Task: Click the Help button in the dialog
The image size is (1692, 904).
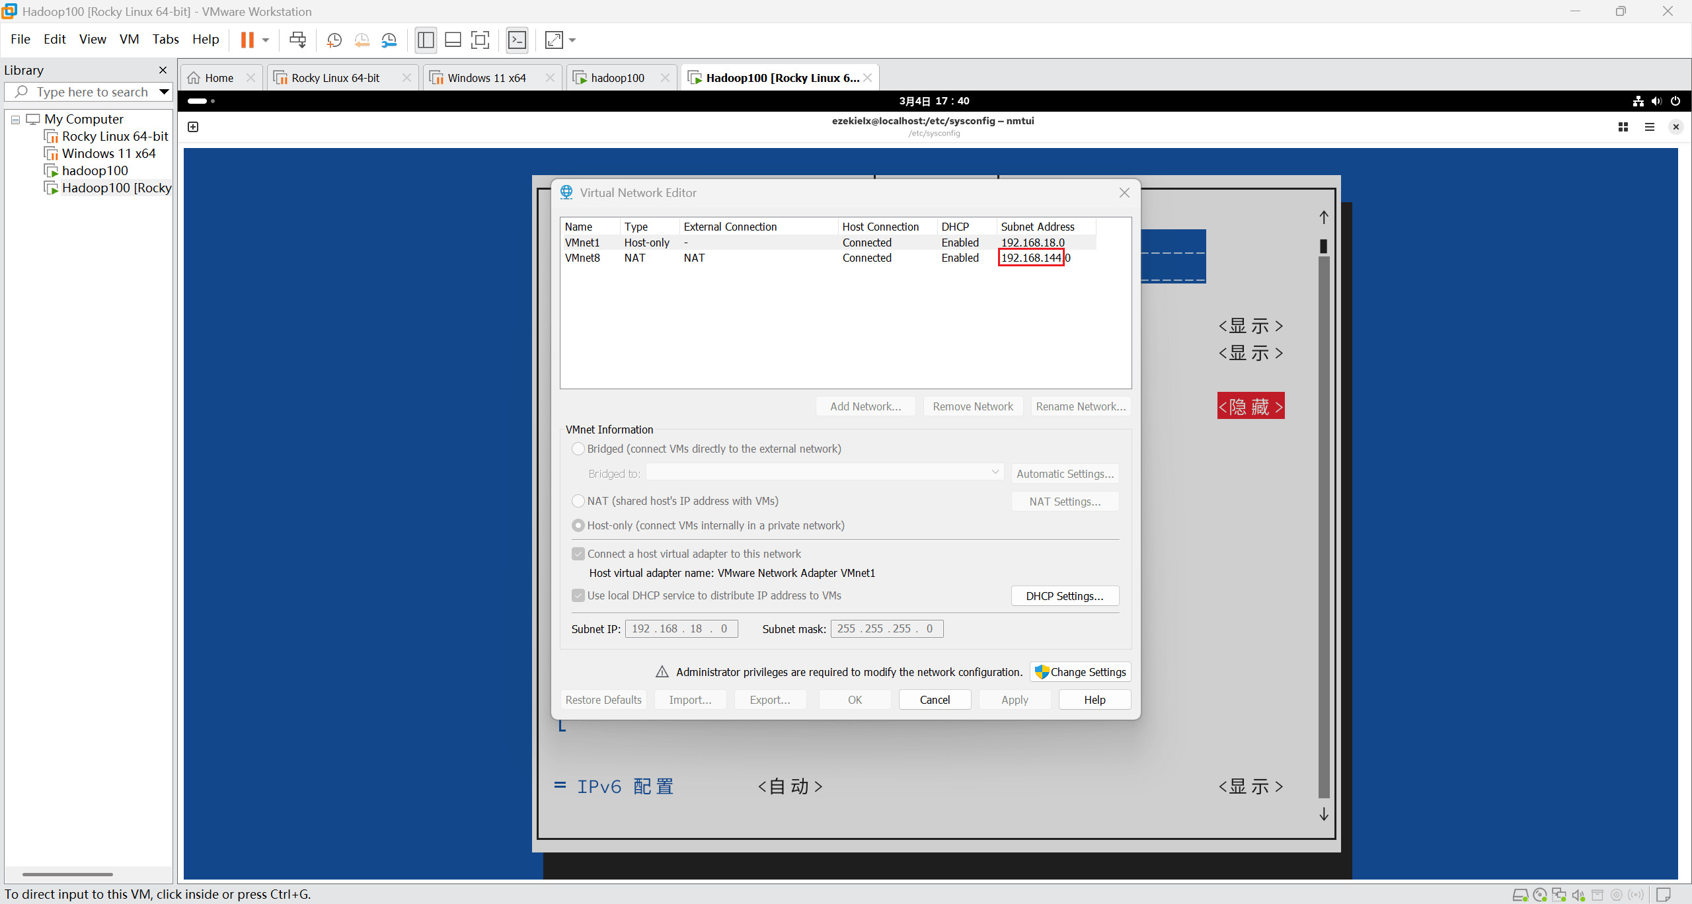Action: click(1095, 700)
